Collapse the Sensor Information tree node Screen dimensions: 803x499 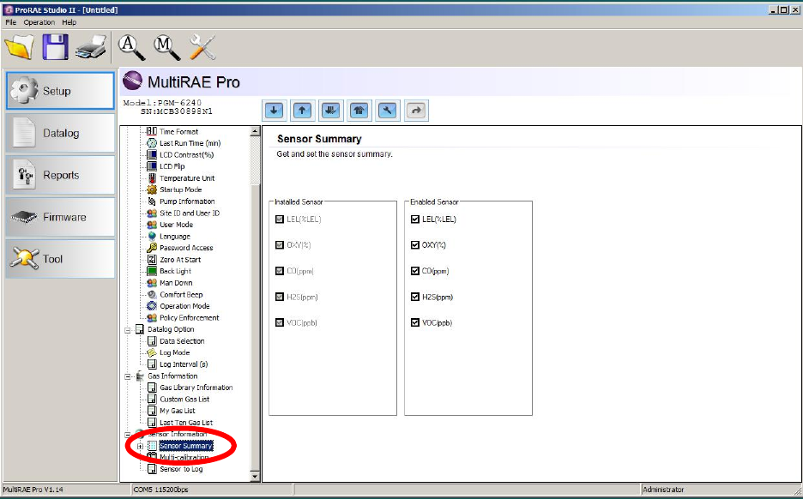pyautogui.click(x=128, y=435)
